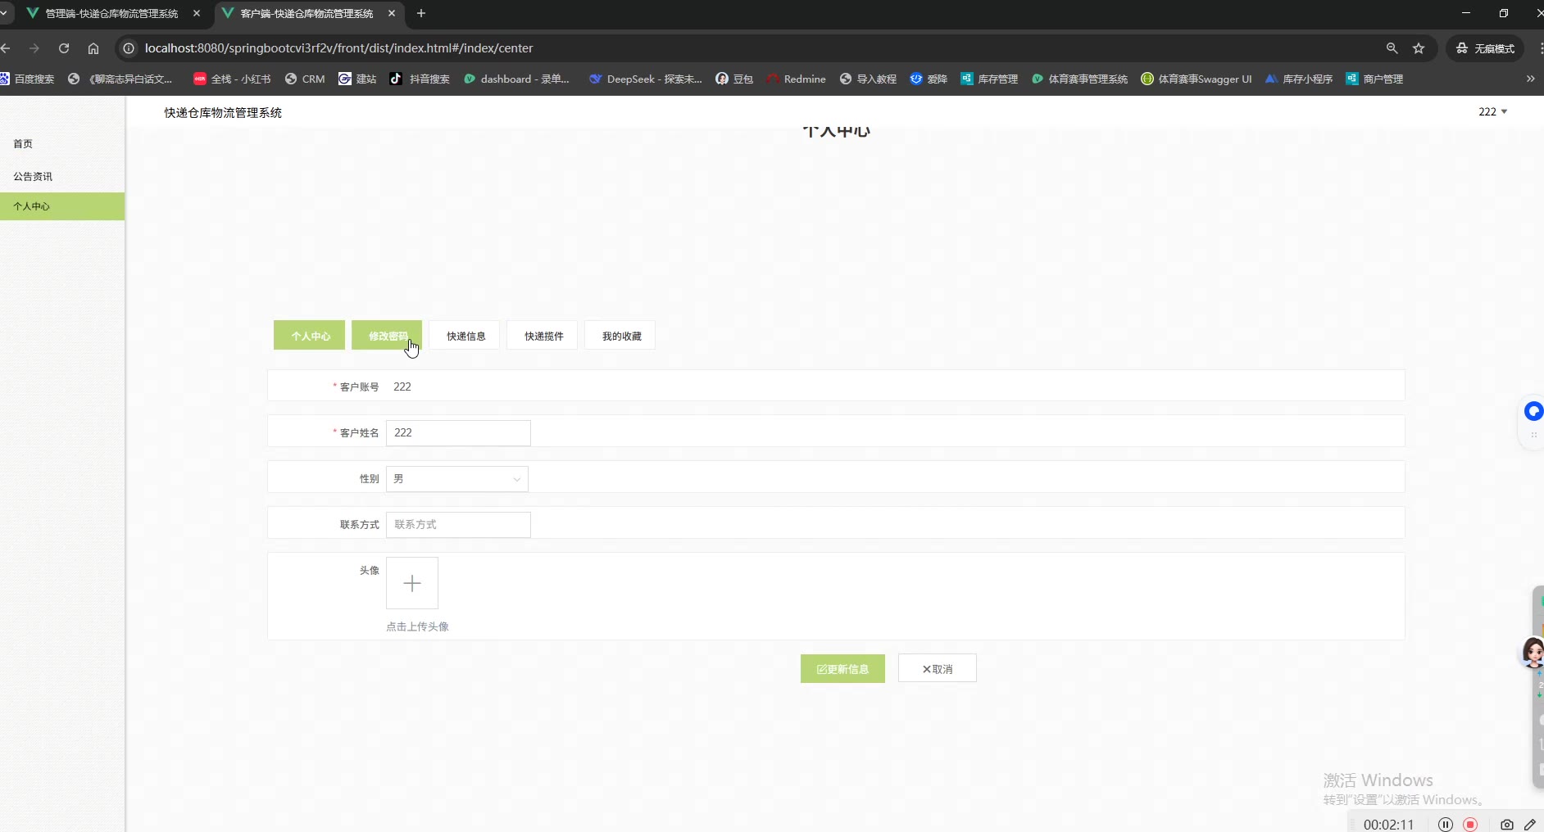Image resolution: width=1544 pixels, height=832 pixels.
Task: Open the 豆包 bookmark
Action: pos(734,79)
